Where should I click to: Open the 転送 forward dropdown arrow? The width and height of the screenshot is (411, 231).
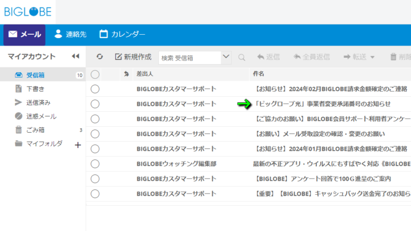click(x=372, y=57)
